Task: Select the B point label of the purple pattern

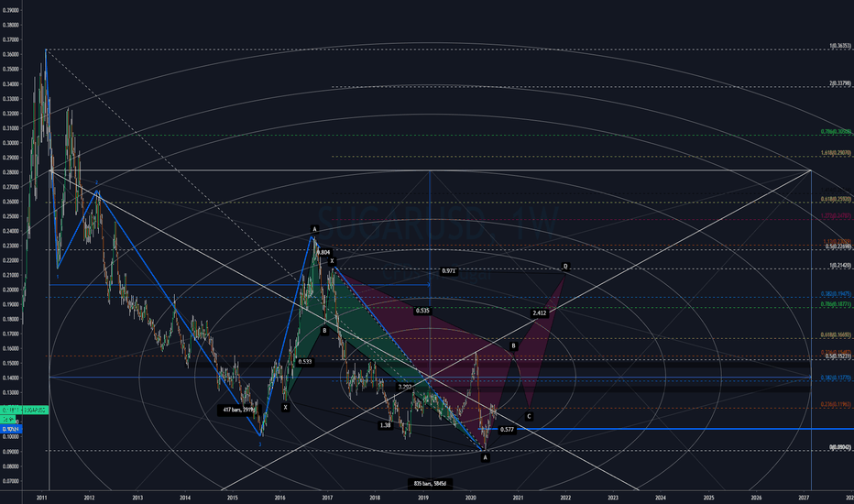Action: click(x=513, y=346)
